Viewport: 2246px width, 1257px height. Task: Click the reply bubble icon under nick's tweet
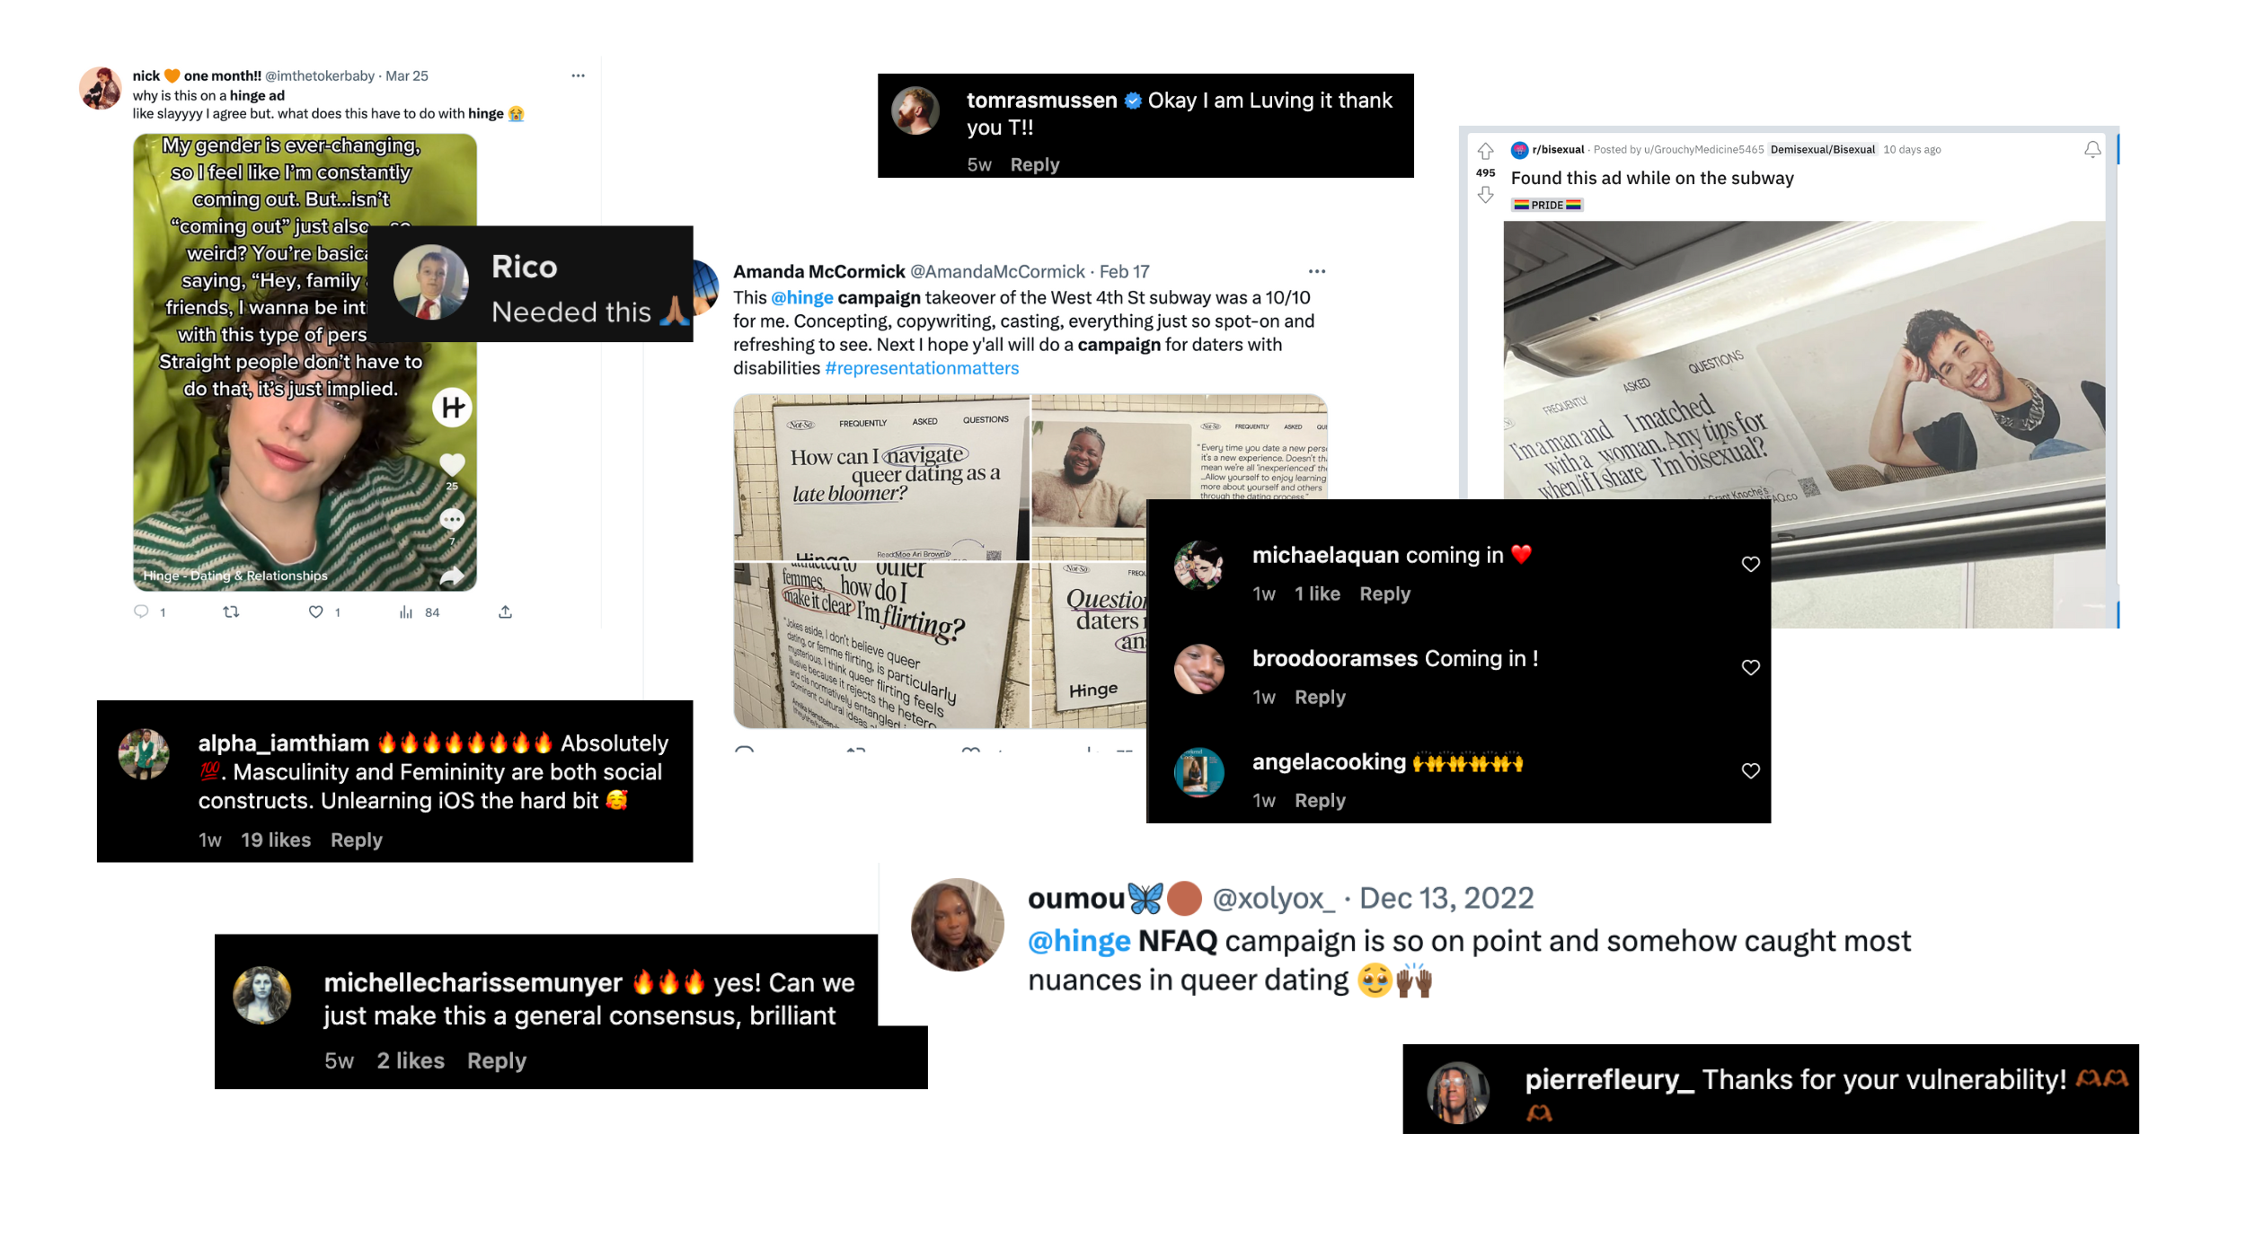point(141,611)
